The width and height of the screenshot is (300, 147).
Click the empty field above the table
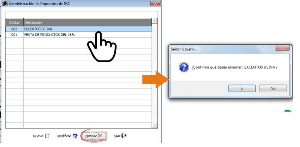click(x=81, y=14)
